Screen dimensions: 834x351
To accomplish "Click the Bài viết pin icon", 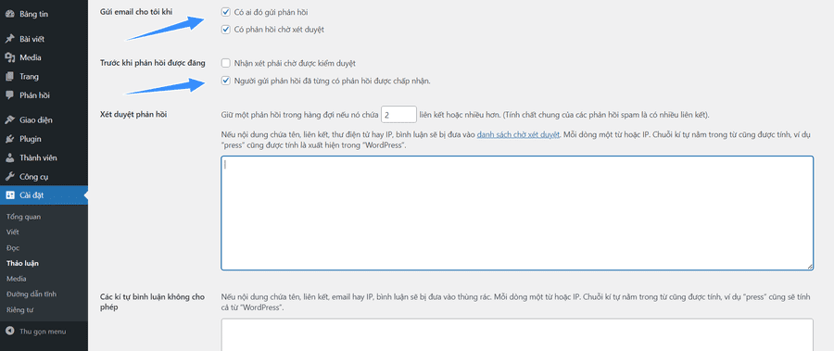I will 9,39.
